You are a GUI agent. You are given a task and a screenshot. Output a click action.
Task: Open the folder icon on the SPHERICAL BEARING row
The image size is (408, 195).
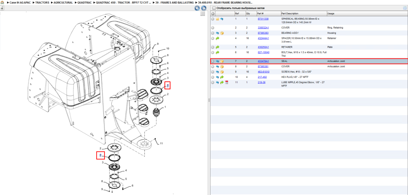(217, 19)
